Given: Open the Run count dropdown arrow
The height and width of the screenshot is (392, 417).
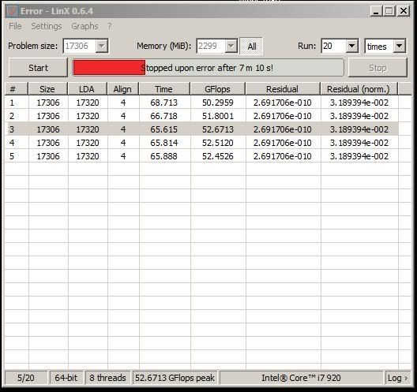Looking at the screenshot, I should (x=351, y=46).
